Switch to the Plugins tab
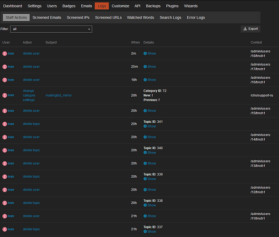This screenshot has width=279, height=237. coord(172,6)
